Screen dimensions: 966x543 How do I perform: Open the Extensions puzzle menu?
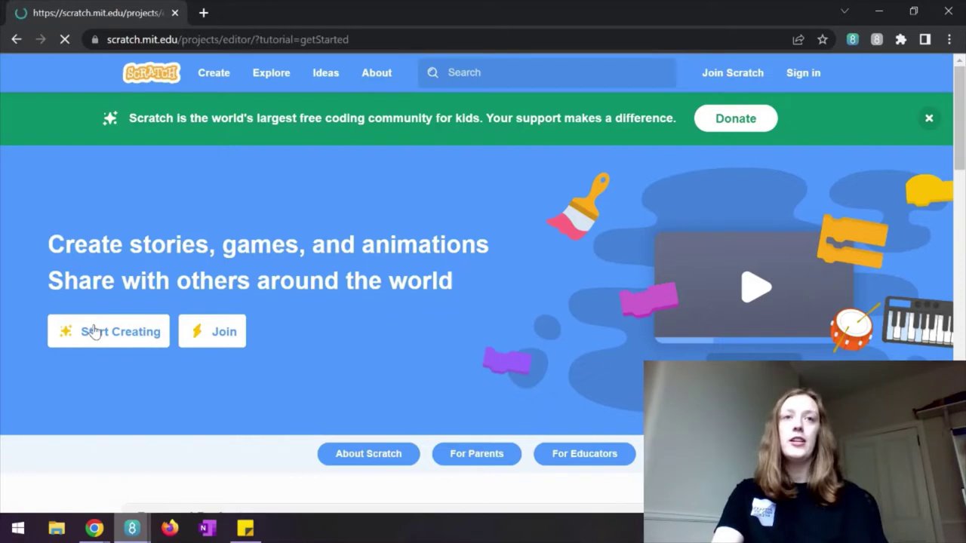tap(900, 39)
